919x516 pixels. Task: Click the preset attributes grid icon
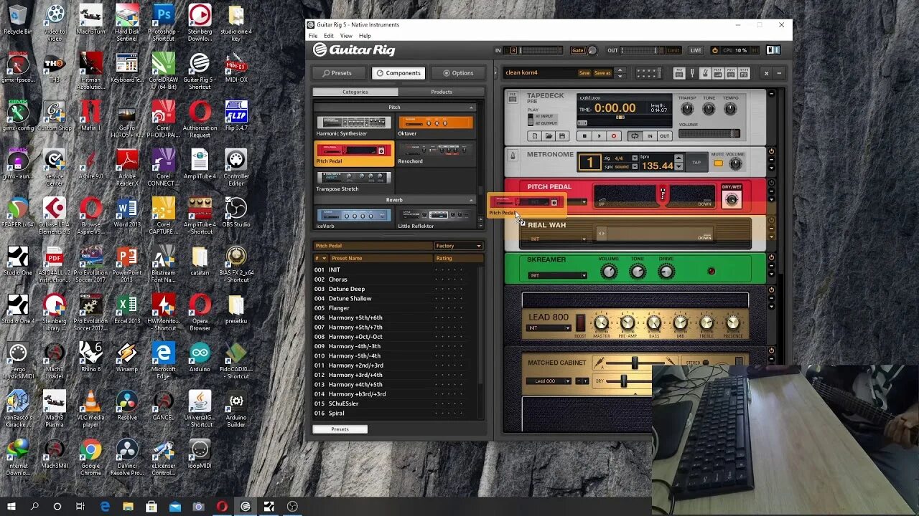(x=648, y=72)
